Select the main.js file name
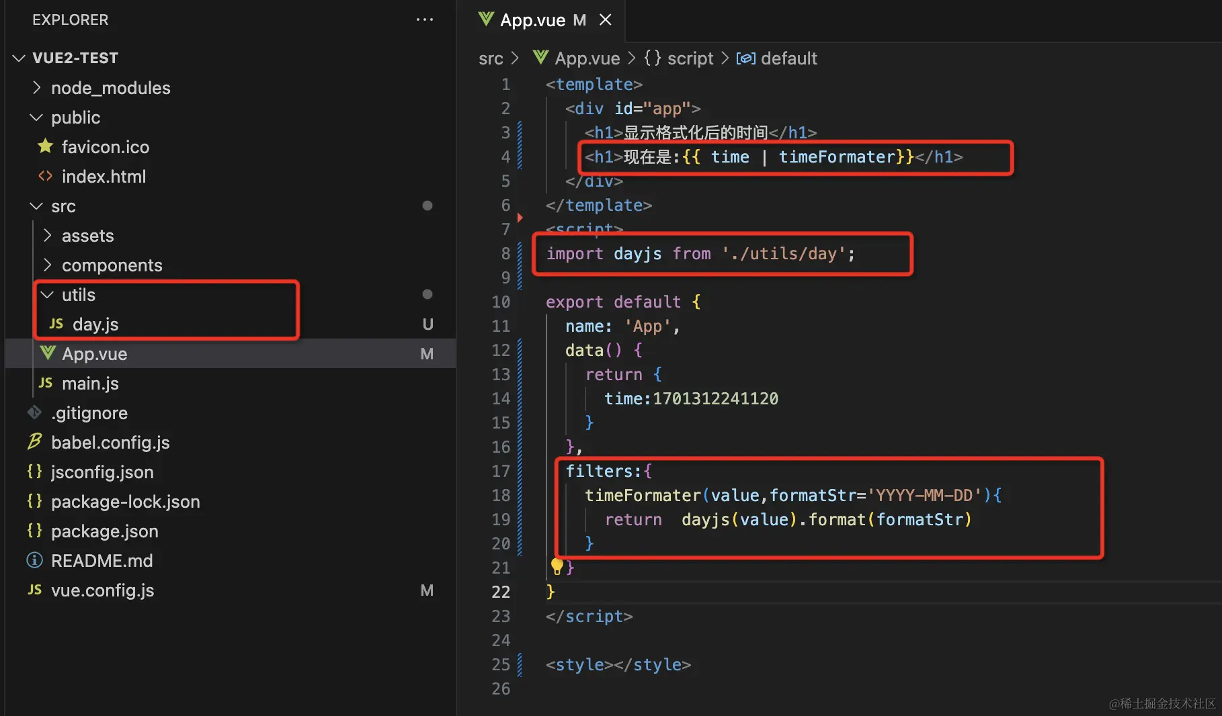 (x=90, y=383)
